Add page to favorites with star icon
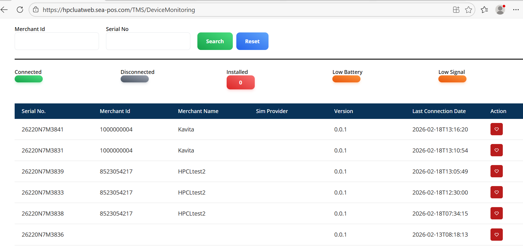This screenshot has height=248, width=523. 468,10
